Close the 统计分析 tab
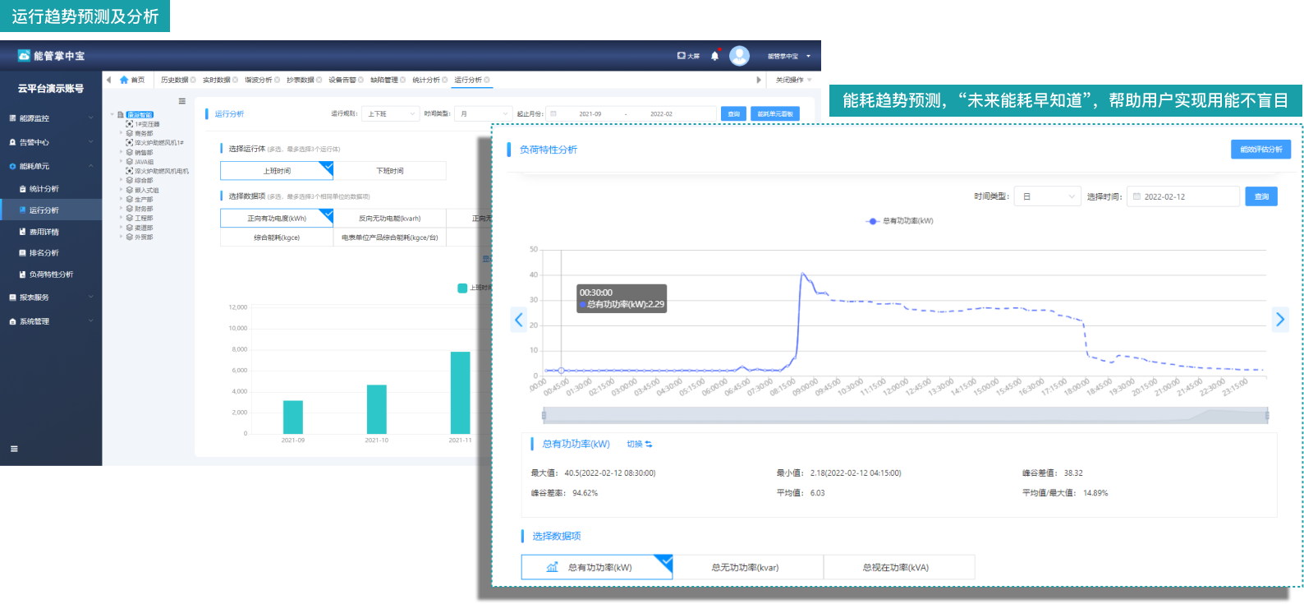The image size is (1304, 604). (x=444, y=80)
